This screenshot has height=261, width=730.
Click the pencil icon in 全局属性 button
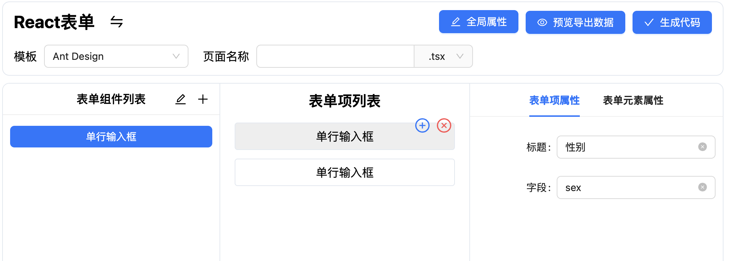point(455,22)
